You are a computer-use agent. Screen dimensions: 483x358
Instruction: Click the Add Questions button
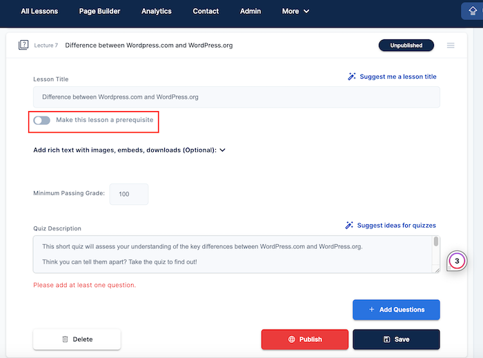(x=396, y=310)
